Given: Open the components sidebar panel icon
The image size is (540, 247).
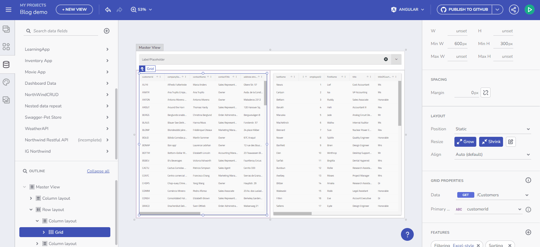Looking at the screenshot, I should point(6,46).
